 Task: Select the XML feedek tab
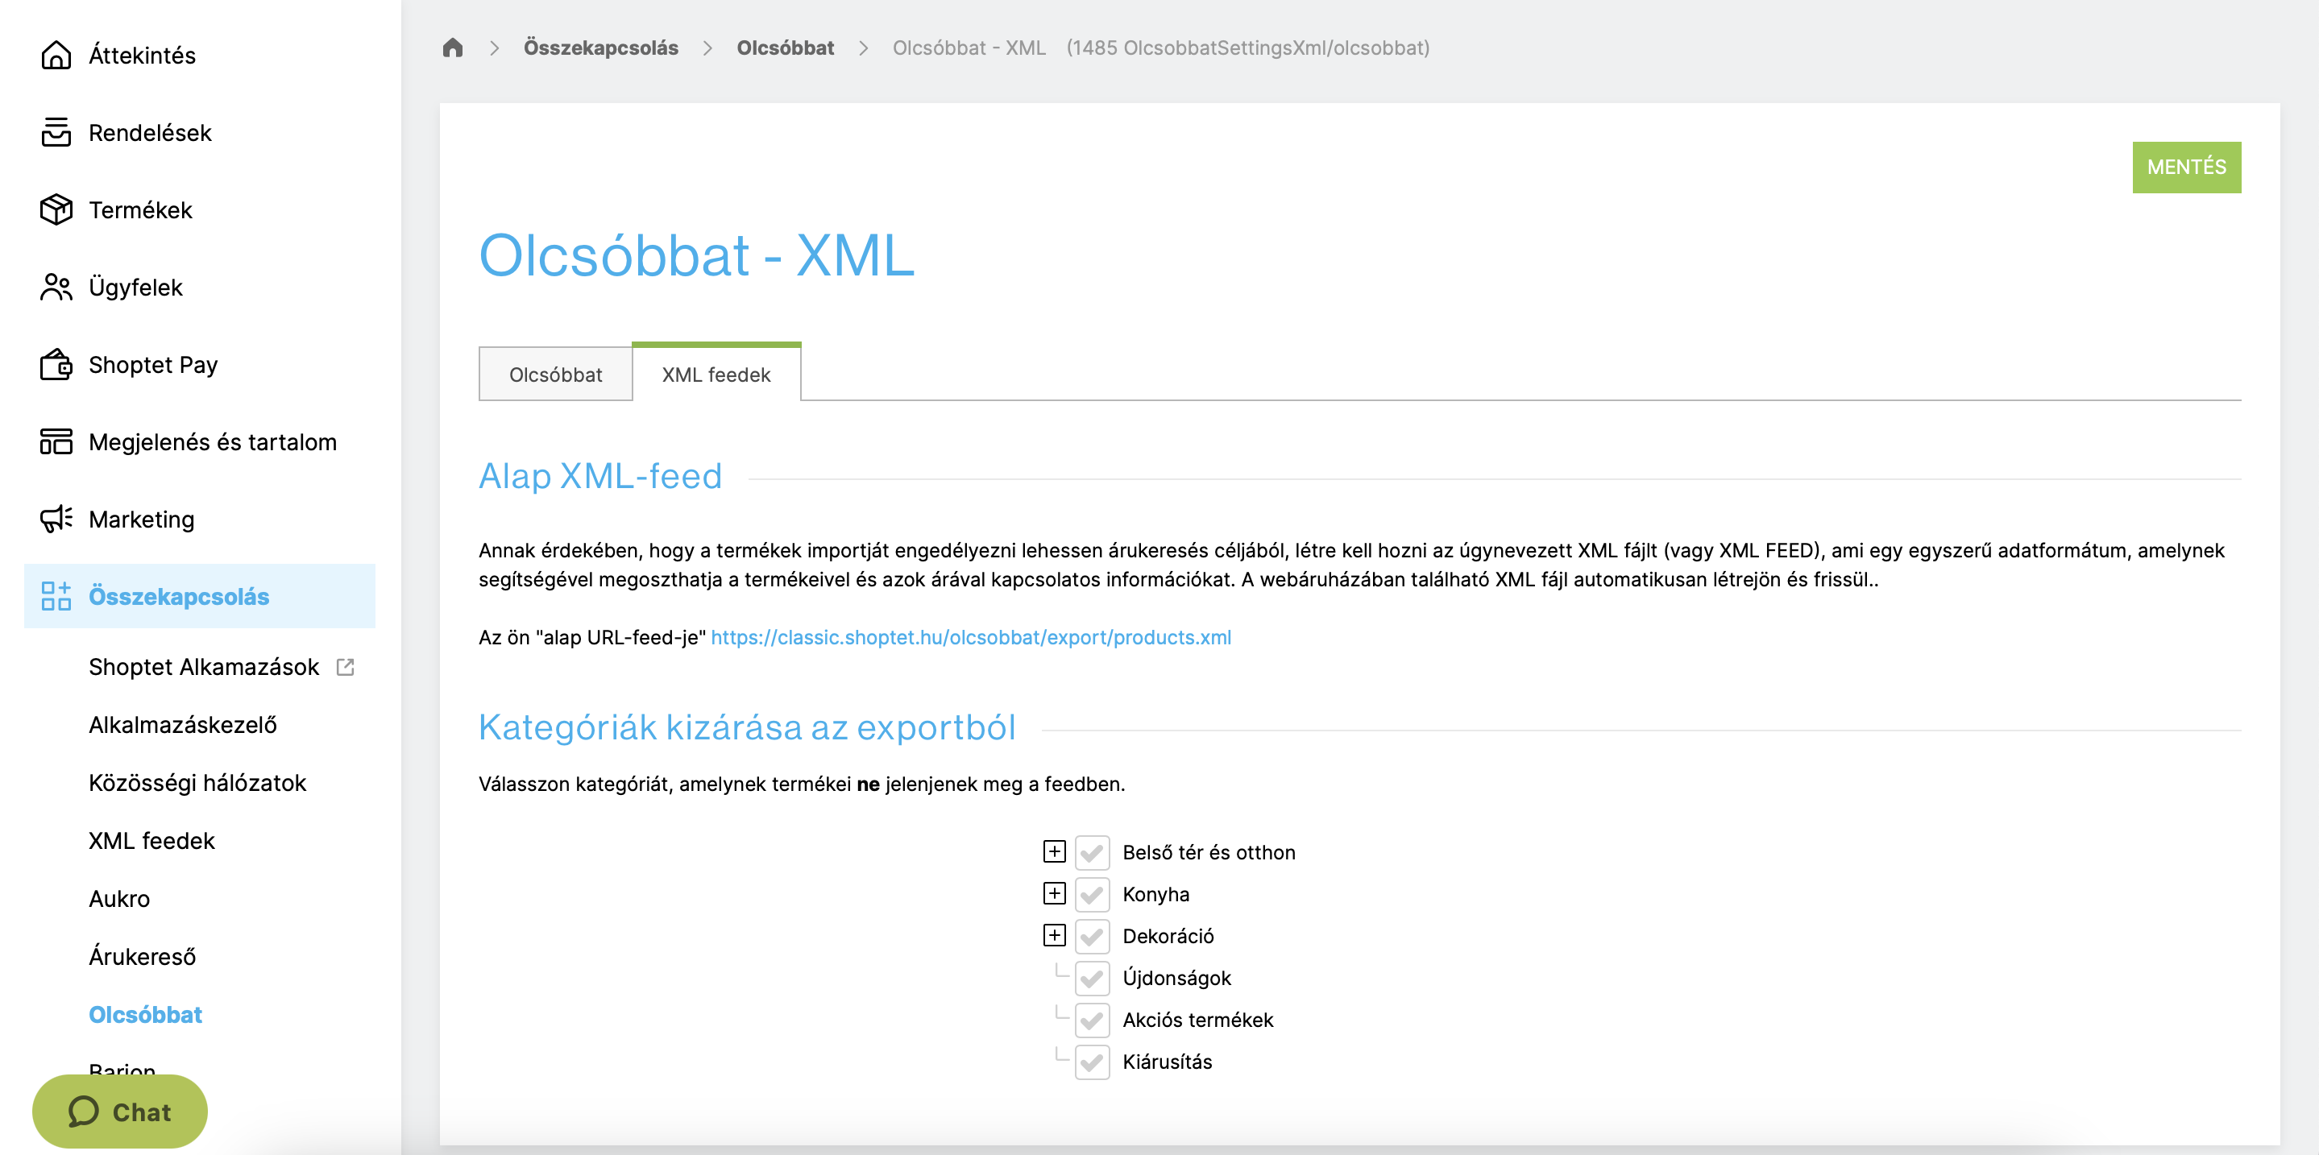pyautogui.click(x=716, y=373)
